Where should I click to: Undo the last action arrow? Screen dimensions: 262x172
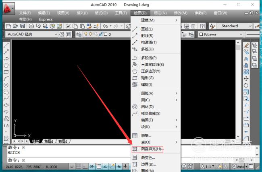point(105,26)
